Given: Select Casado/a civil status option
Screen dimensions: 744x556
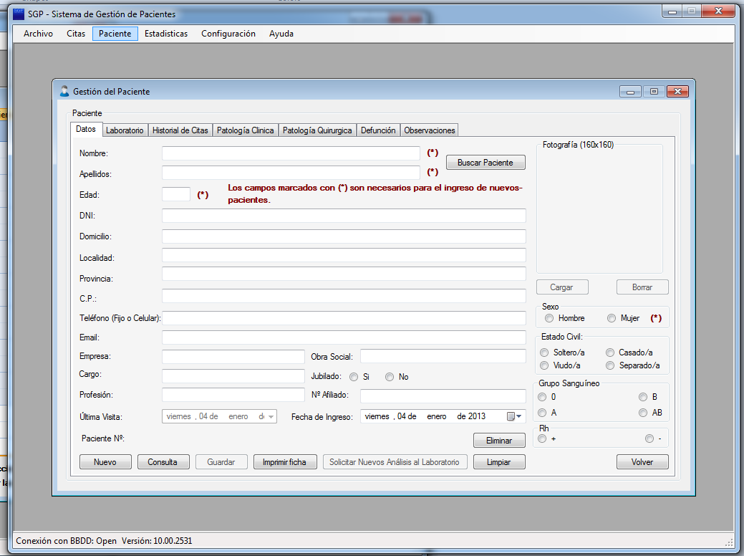Looking at the screenshot, I should (610, 353).
